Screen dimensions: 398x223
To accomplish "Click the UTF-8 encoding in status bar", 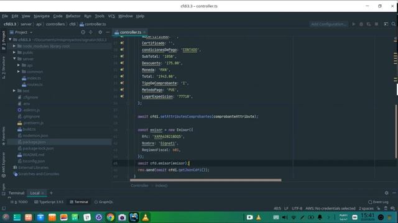I will [297, 208].
